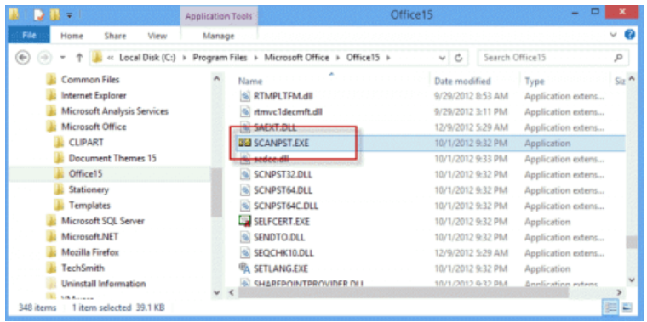Select Office15 folder in navigation tree

coord(85,174)
